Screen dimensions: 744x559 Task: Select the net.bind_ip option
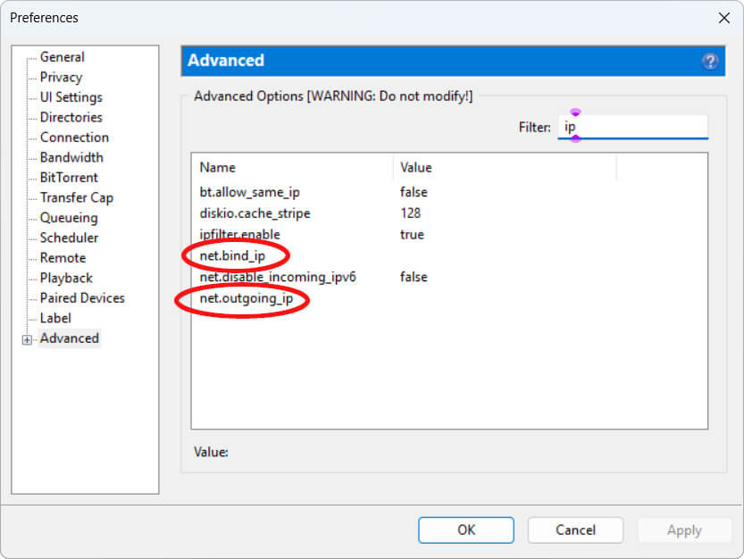(449, 255)
